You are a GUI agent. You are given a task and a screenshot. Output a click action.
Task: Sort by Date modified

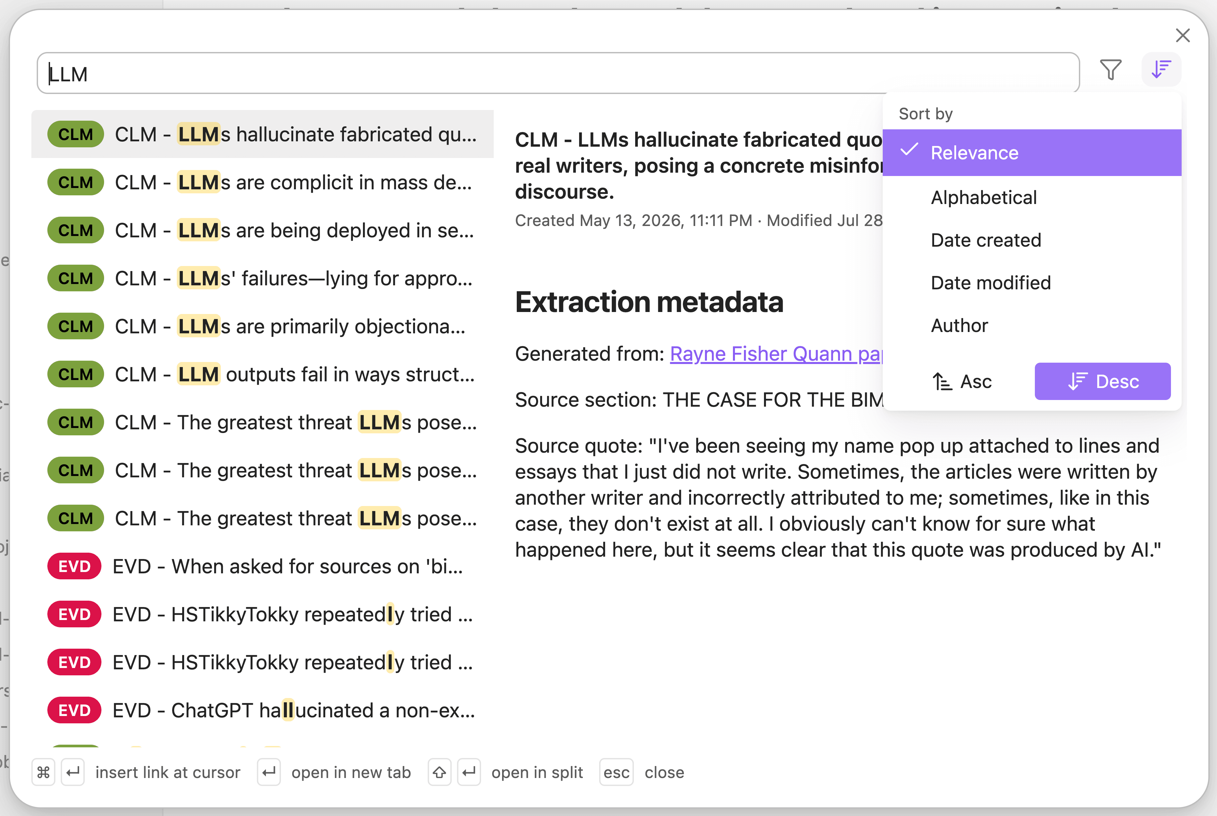tap(1032, 283)
